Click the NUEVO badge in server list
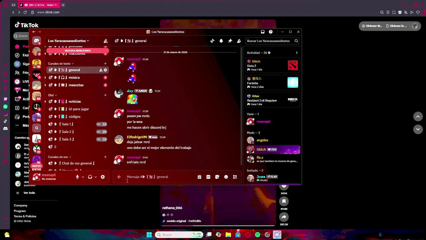Image resolution: width=426 pixels, height=240 pixels. point(37,166)
